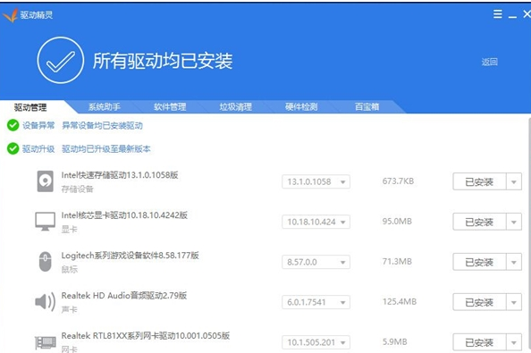Click the network card icon for Realtek RTL81XX

(x=46, y=342)
